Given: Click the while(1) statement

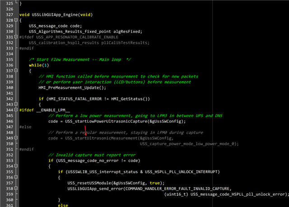Looking at the screenshot, I should (39, 65).
